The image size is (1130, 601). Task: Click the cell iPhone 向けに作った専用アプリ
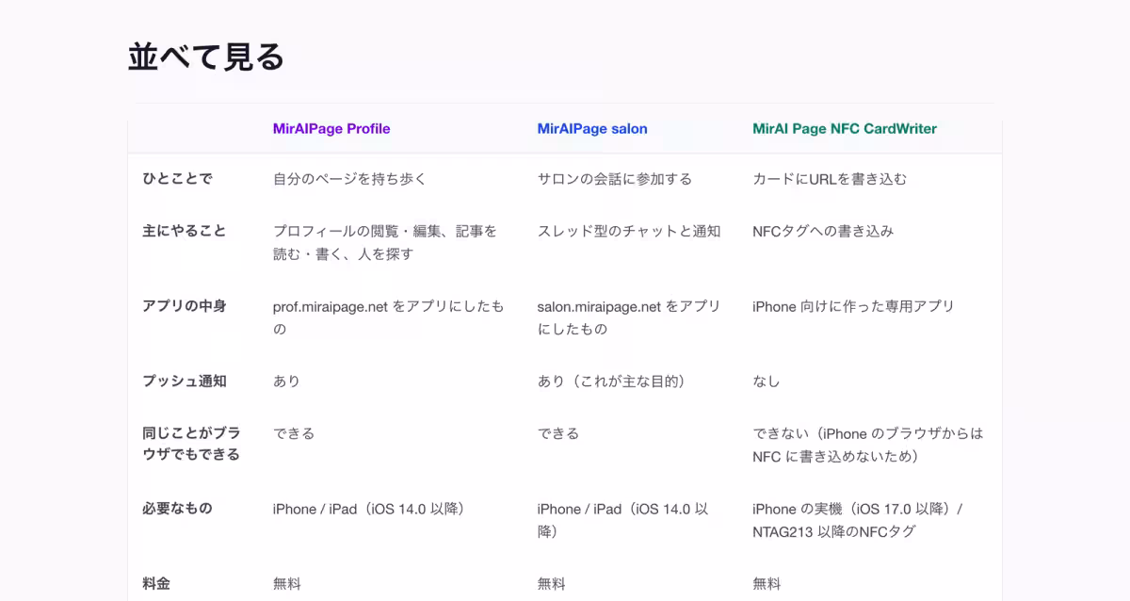853,306
